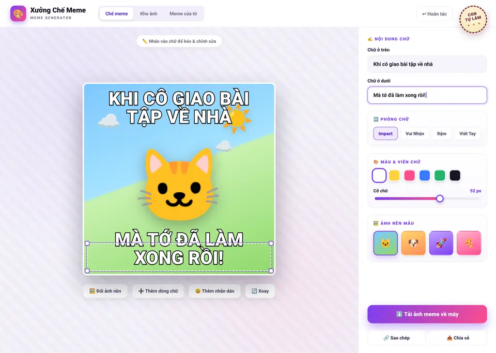This screenshot has height=353, width=496.
Task: Open the Meme của tớ tab
Action: pyautogui.click(x=183, y=13)
